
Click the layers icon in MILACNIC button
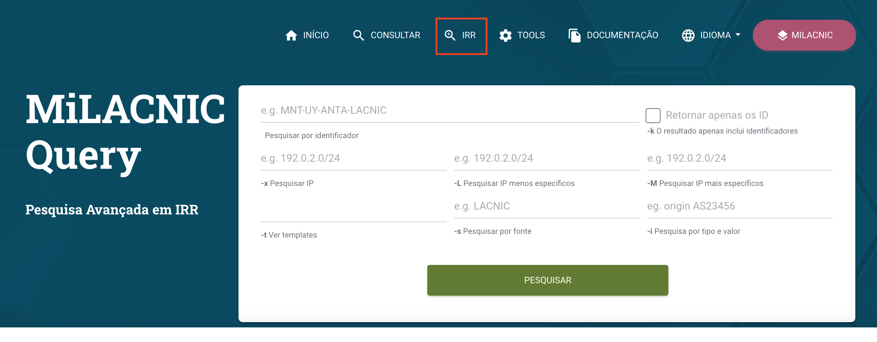(x=782, y=35)
